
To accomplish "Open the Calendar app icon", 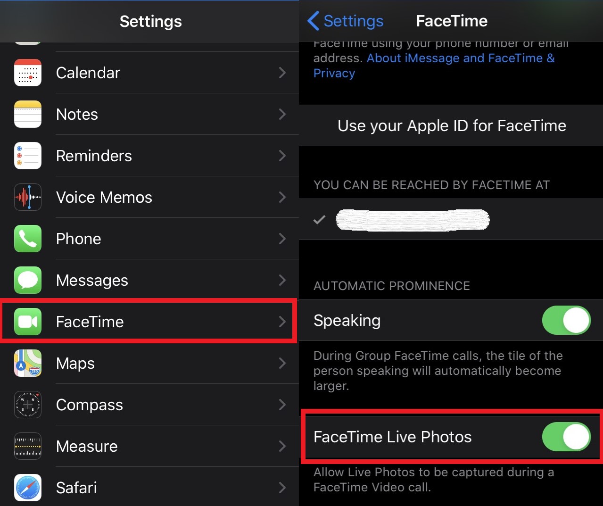I will point(28,73).
